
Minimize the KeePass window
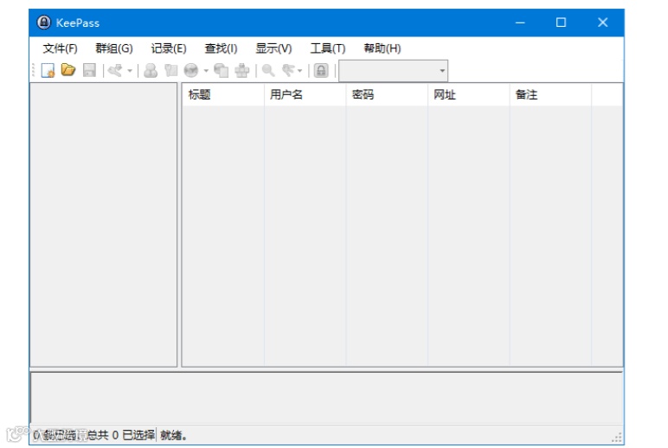[520, 22]
